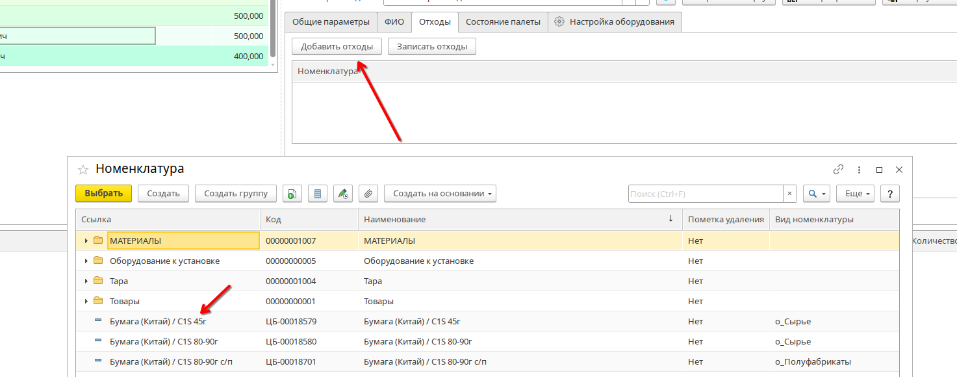Get link to Номенклатура list
Viewport: 957px width, 377px height.
tap(838, 170)
